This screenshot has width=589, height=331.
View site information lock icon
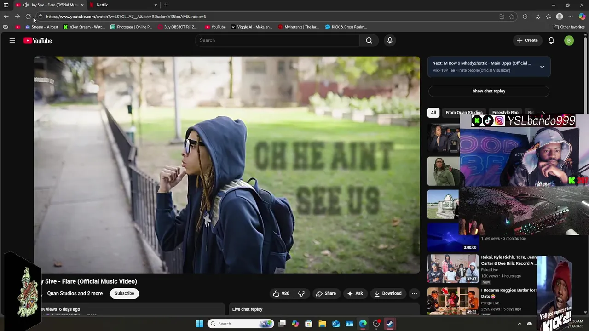coord(40,17)
